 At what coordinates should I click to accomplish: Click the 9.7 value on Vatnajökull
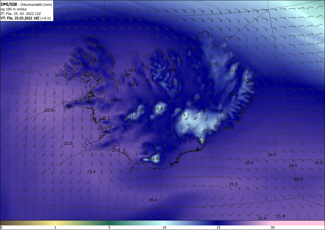186,115
